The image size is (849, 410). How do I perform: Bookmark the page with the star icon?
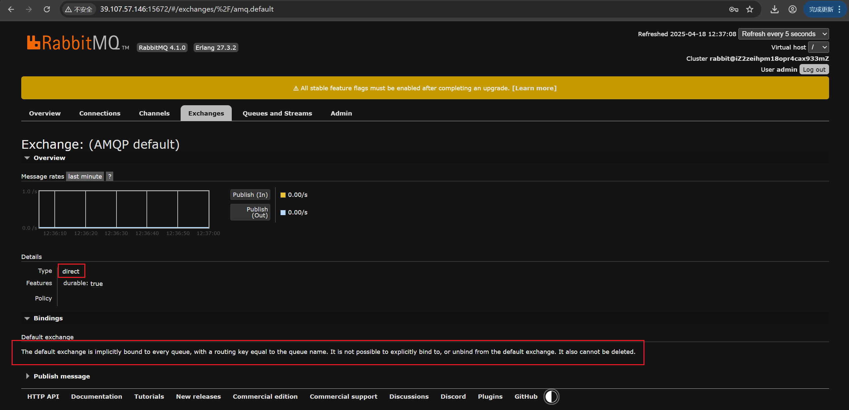pos(750,9)
